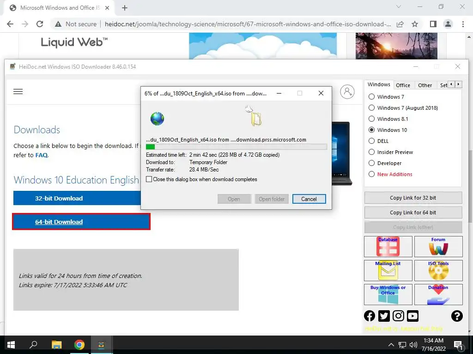Open File Explorer from taskbar
Screen dimensions: 473x354
point(56,345)
